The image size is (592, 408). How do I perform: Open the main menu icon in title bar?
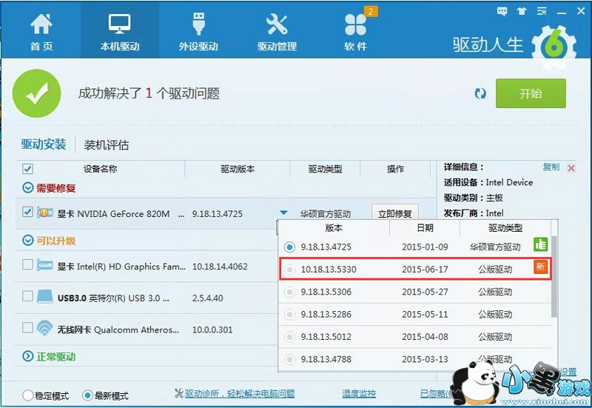tap(542, 11)
